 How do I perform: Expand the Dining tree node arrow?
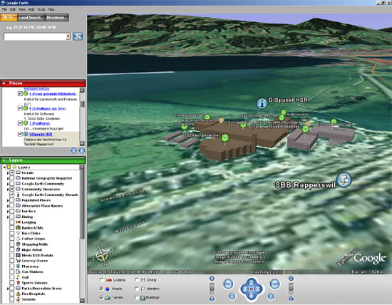click(8, 217)
